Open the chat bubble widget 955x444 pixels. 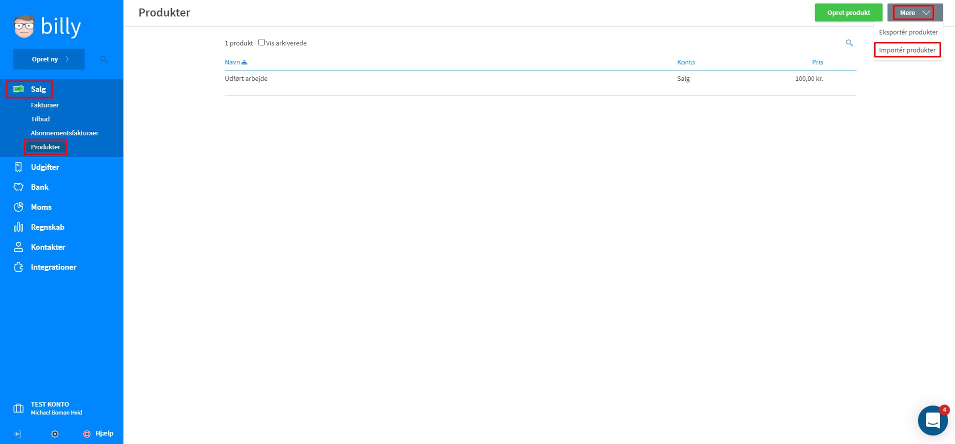click(x=933, y=421)
